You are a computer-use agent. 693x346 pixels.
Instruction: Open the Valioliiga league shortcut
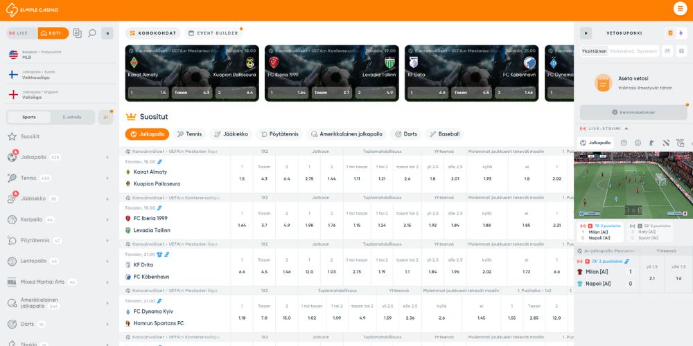point(62,94)
